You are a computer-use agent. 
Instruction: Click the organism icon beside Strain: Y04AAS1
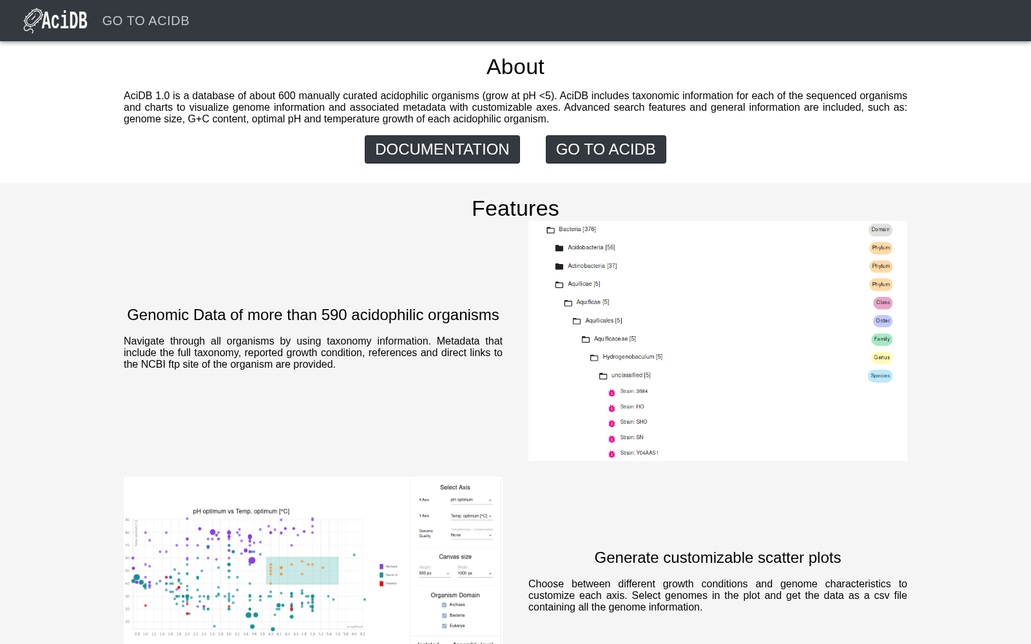(612, 454)
